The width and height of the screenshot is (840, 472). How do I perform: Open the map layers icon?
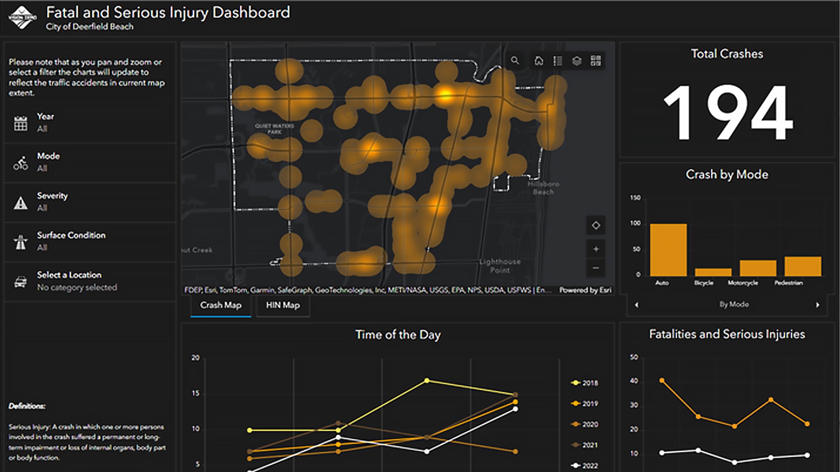click(x=577, y=61)
